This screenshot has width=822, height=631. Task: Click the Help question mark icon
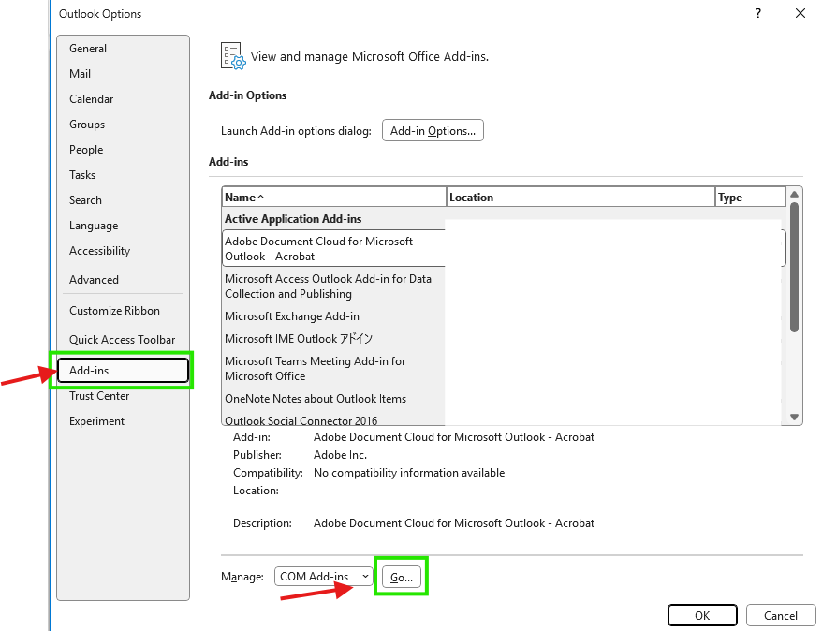(x=758, y=13)
